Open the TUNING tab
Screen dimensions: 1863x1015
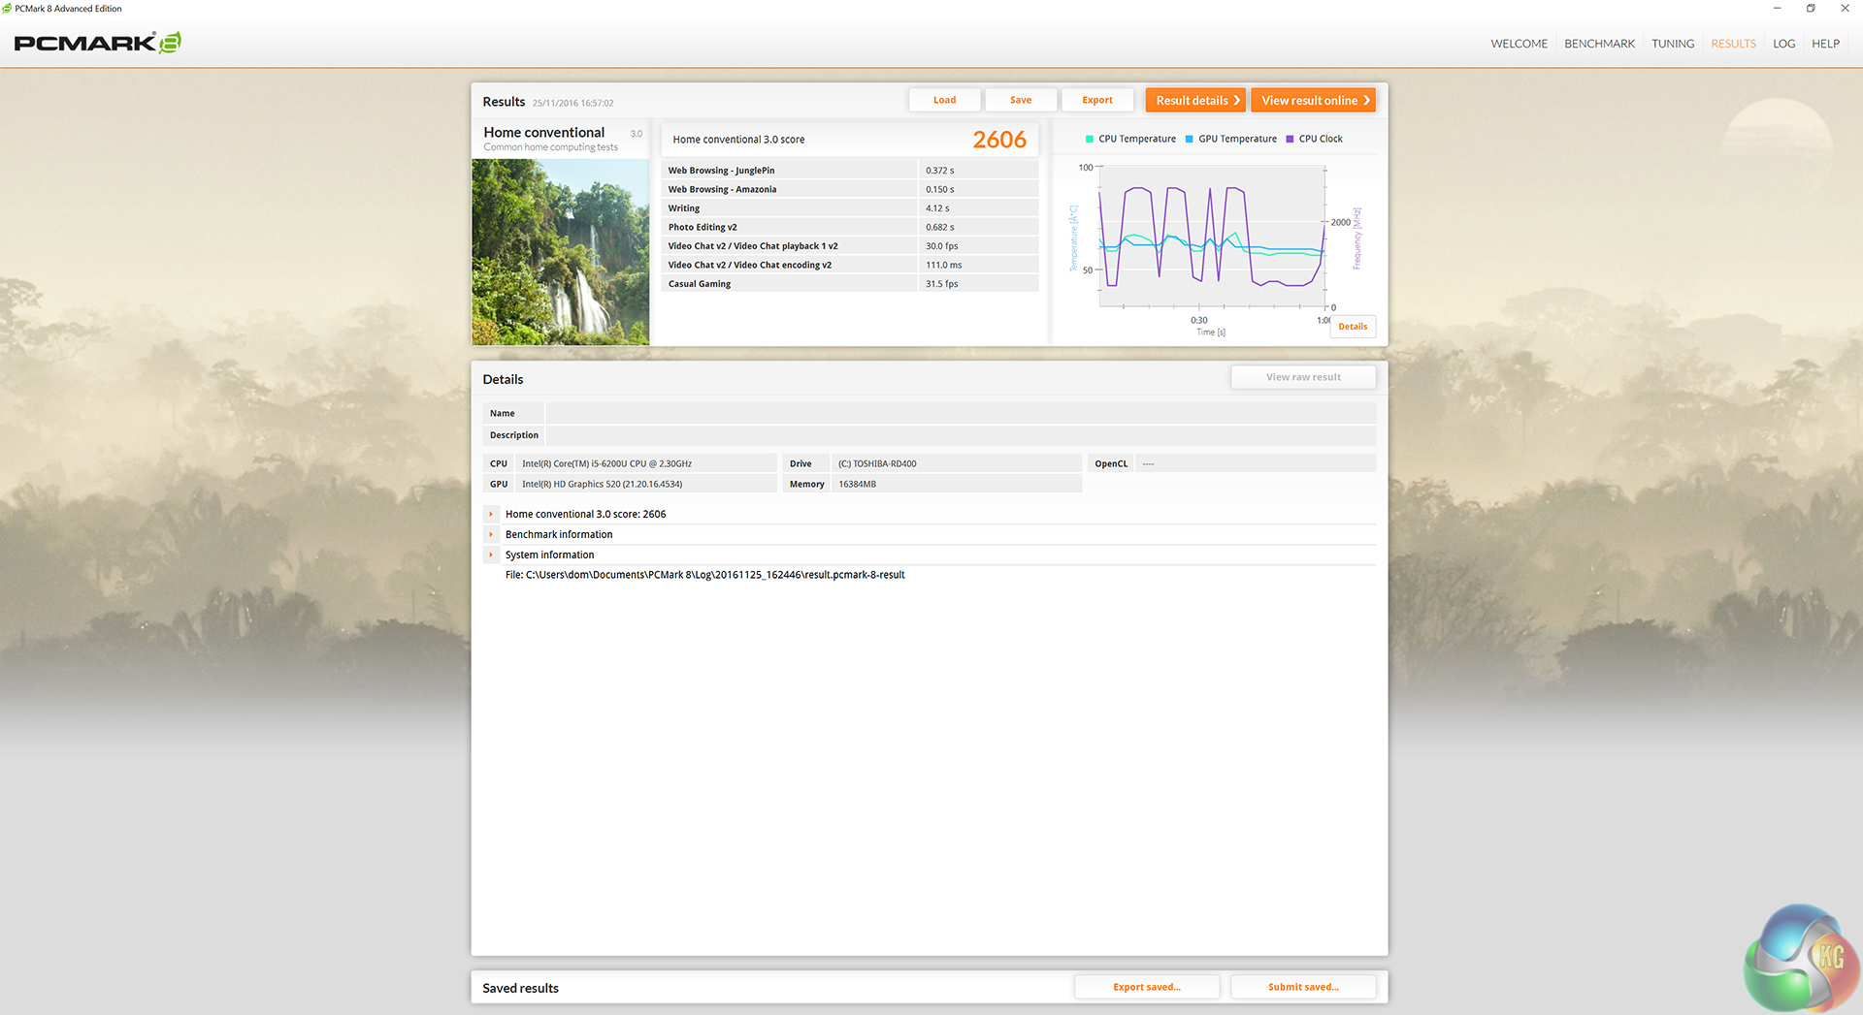(x=1673, y=44)
